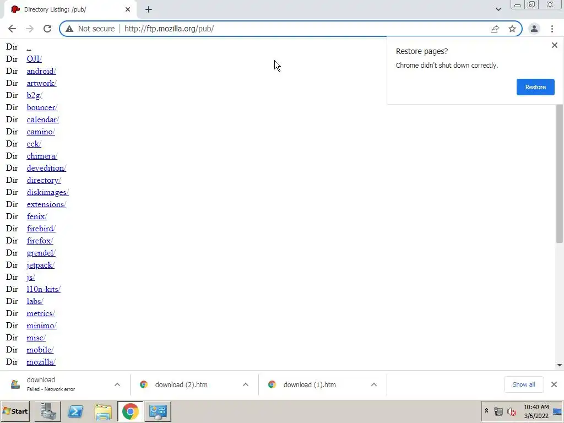564x423 pixels.
Task: Open the minimo/ directory link
Action: click(41, 326)
